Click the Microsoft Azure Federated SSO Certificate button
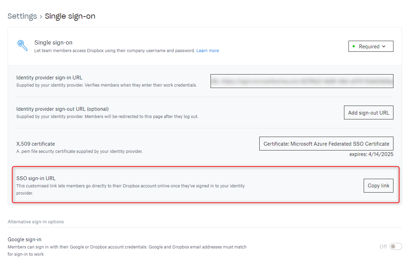This screenshot has height=264, width=409. click(326, 144)
